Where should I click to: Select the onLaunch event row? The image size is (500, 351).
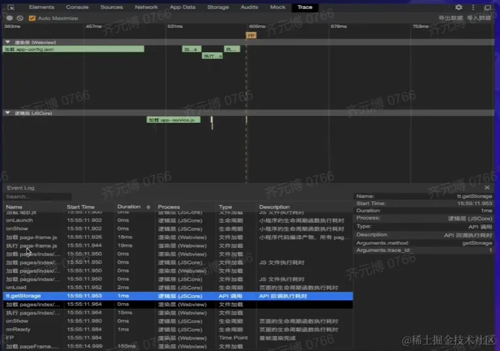point(178,220)
